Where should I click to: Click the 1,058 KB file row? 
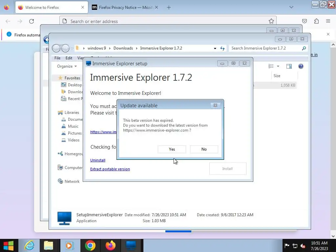pyautogui.click(x=275, y=85)
